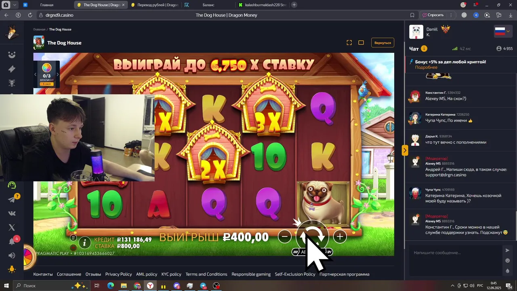
Task: Send the chat message with the arrow icon
Action: [507, 250]
